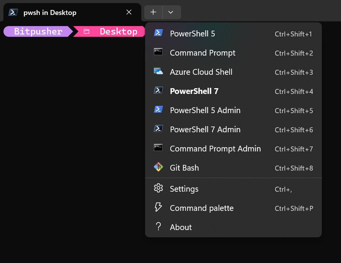The width and height of the screenshot is (341, 263).
Task: Click the Bitpusher prompt segment
Action: coord(38,31)
